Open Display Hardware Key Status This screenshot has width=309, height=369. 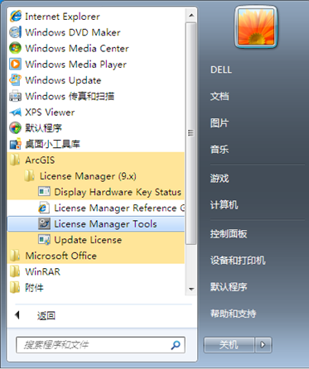pyautogui.click(x=95, y=192)
